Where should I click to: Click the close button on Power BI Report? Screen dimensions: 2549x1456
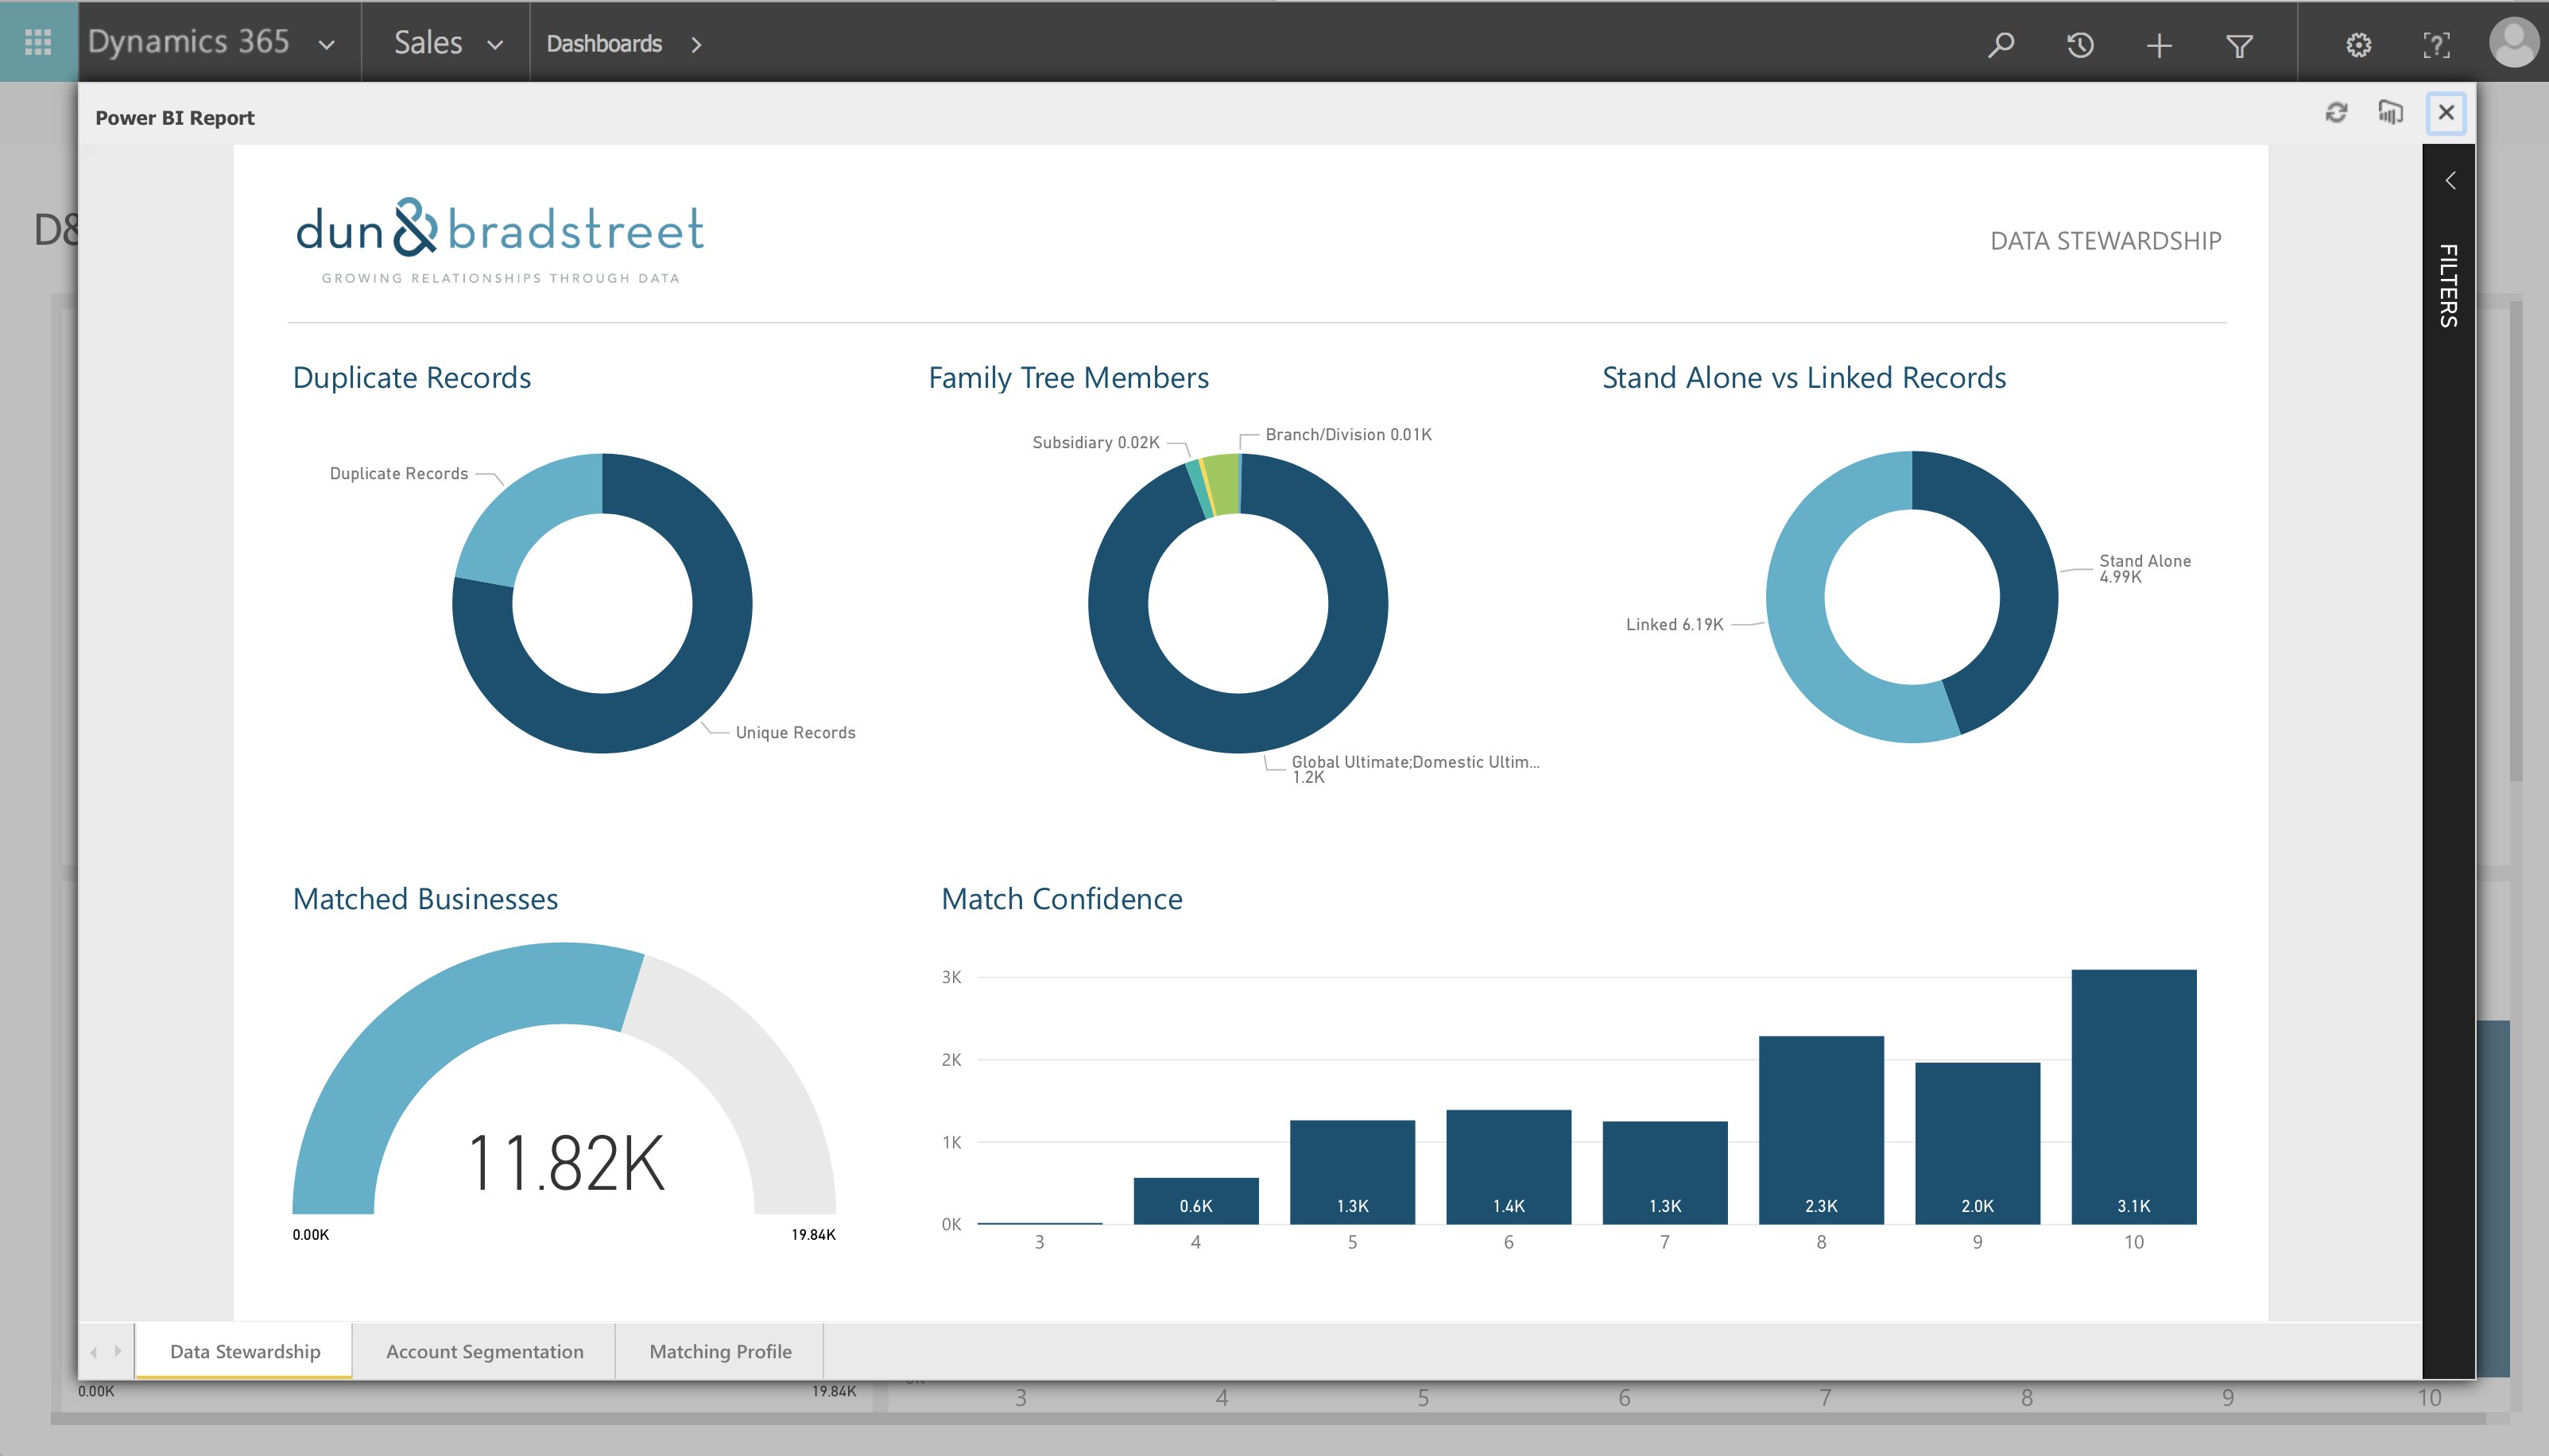2449,114
